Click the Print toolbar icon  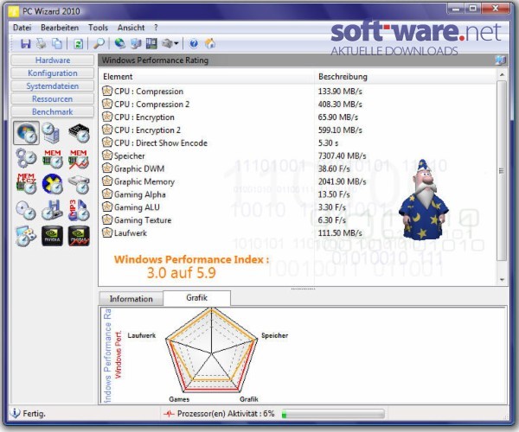pyautogui.click(x=41, y=43)
